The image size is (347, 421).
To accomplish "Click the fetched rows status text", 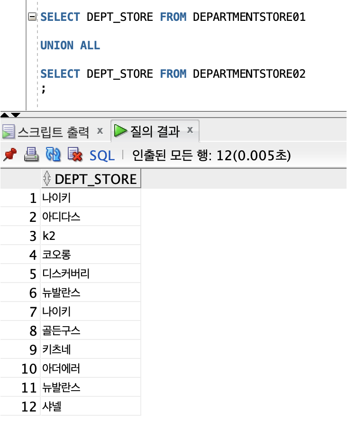I will [x=211, y=156].
